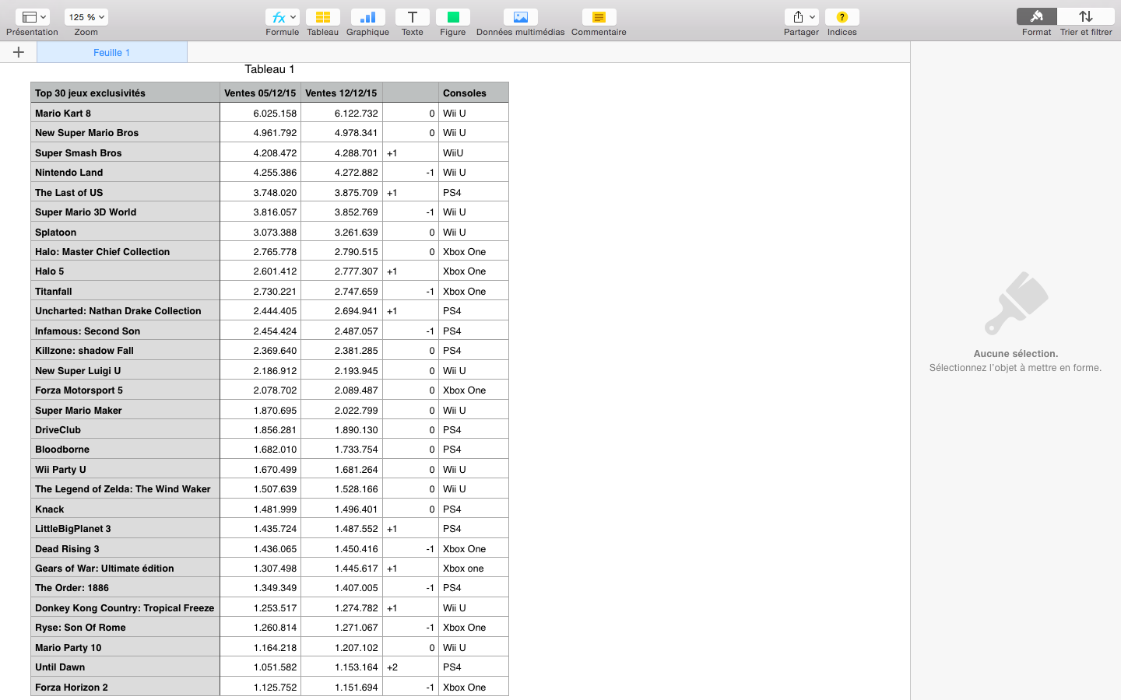Screen dimensions: 1121x700
Task: Select the Consoles column header
Action: pyautogui.click(x=473, y=93)
